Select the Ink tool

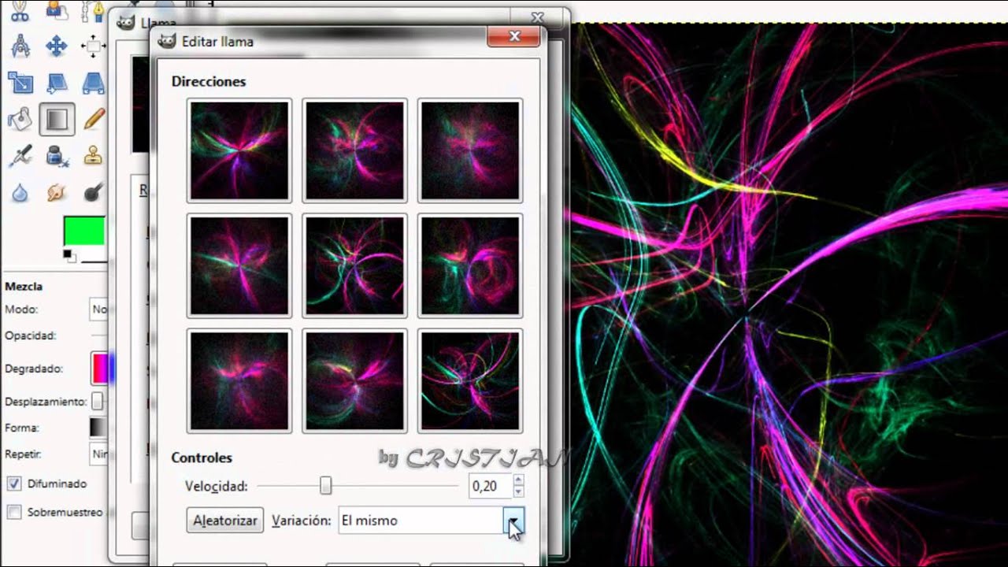point(57,155)
